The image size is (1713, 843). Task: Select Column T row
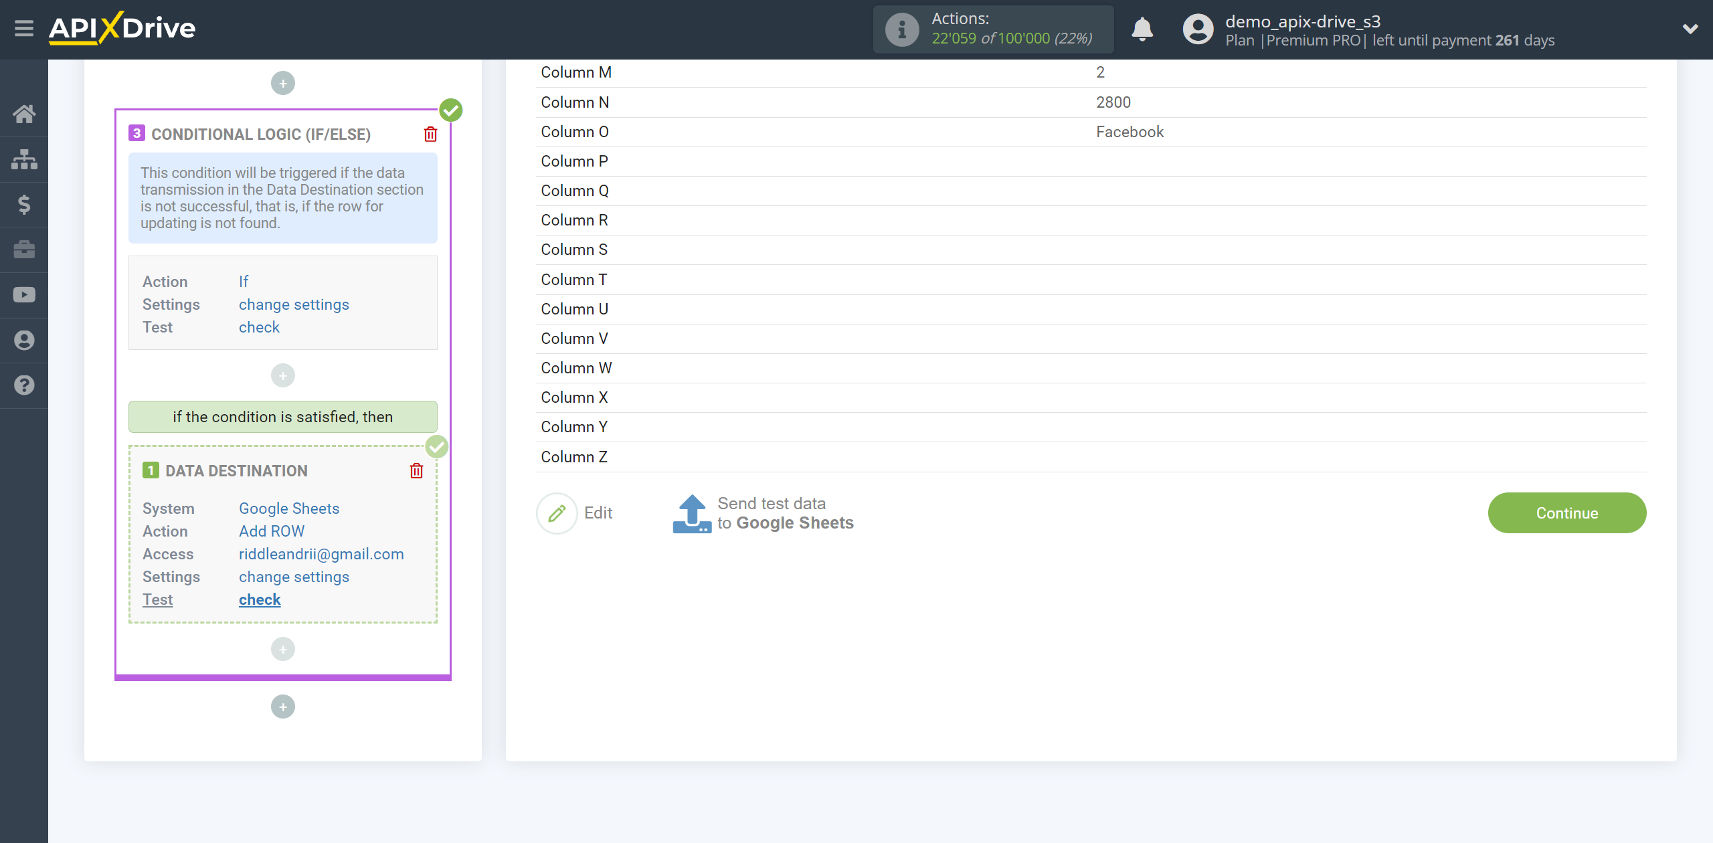click(x=1091, y=280)
